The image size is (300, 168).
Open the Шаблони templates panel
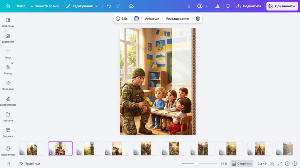click(x=8, y=22)
